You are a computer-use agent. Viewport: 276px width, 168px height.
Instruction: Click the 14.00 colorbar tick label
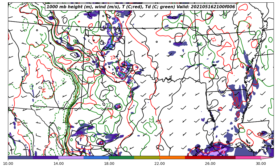pyautogui.click(x=59, y=163)
